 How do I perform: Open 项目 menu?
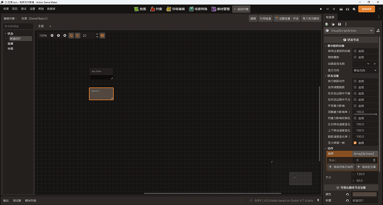pos(15,9)
